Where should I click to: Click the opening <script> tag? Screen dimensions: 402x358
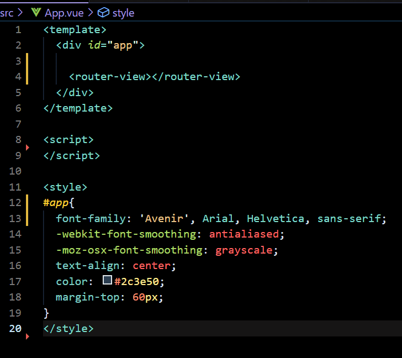68,140
